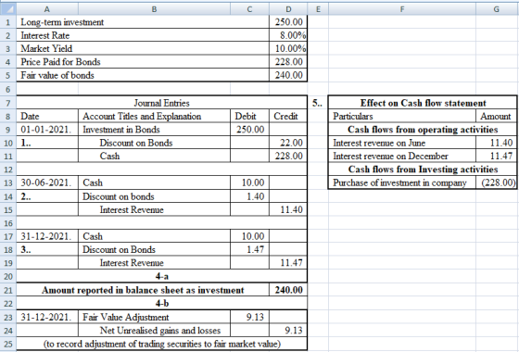Screen dimensions: 519x352
Task: Click the 'Fair Value Adjustment' cell
Action: coord(154,317)
